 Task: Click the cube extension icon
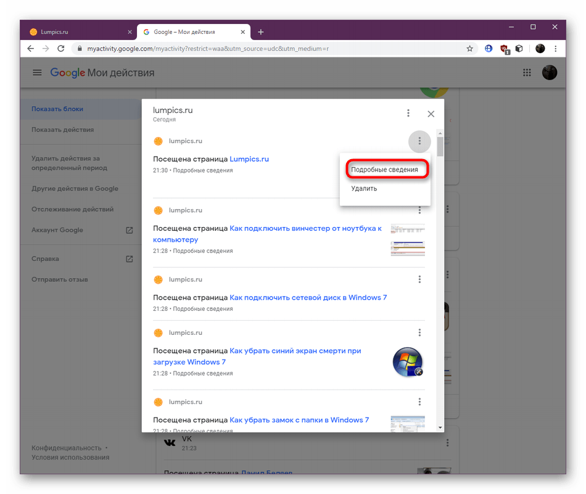coord(519,49)
